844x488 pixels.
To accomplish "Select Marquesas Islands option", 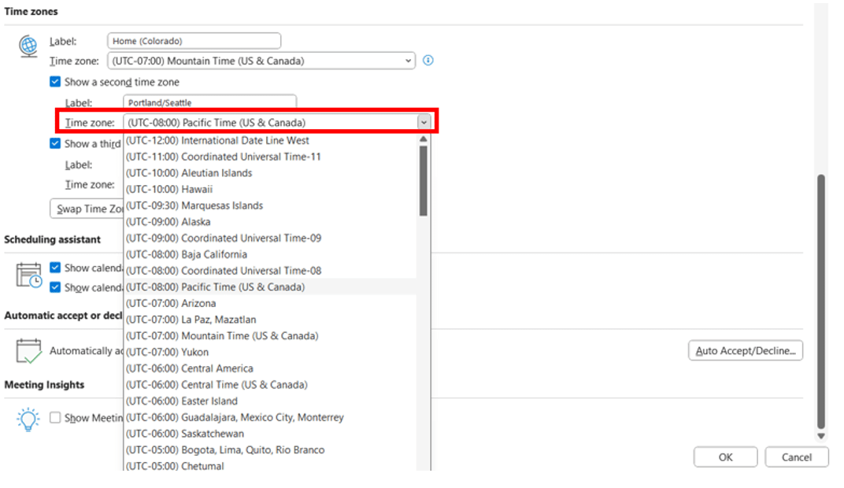I will pos(270,205).
